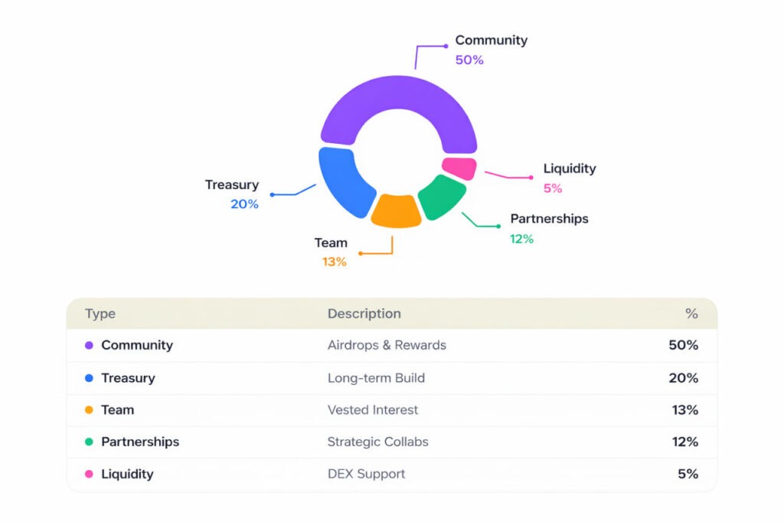The image size is (784, 522).
Task: Select the green Partnerships chart segment
Action: 442,196
